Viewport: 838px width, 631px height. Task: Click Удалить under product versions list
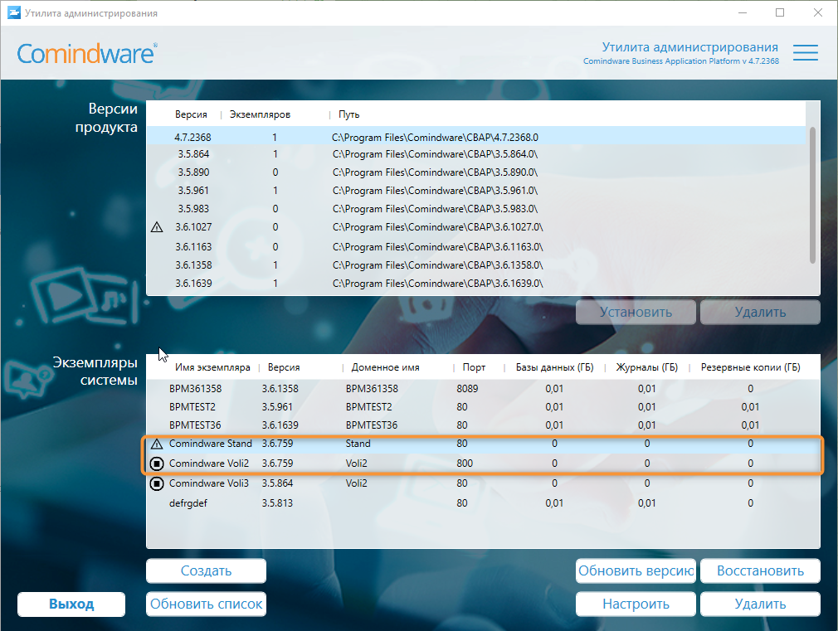click(760, 312)
